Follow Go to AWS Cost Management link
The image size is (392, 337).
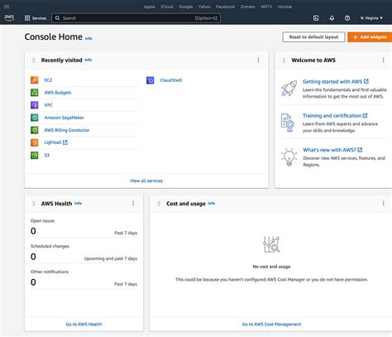pos(271,325)
